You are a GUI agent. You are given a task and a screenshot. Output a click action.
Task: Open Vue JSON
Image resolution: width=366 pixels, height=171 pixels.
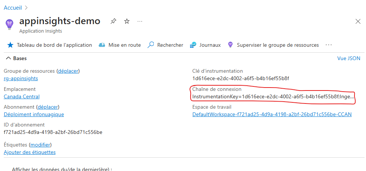pyautogui.click(x=349, y=58)
